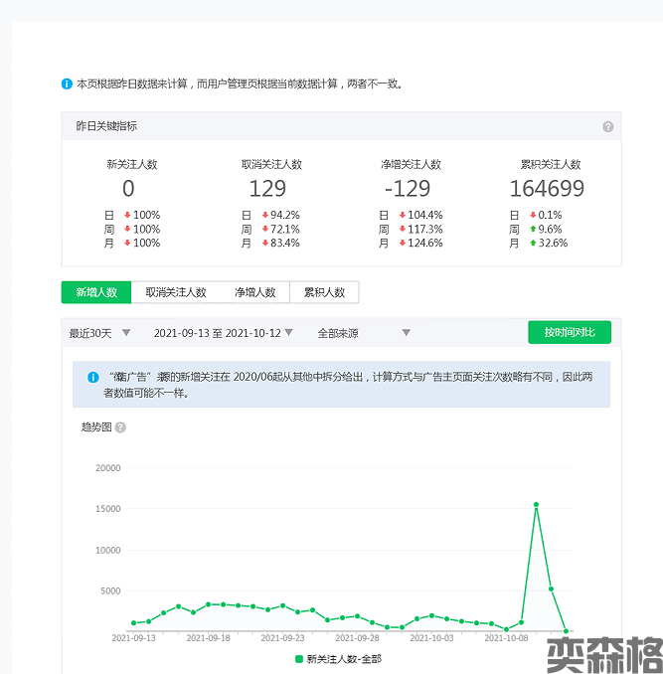Screen dimensions: 663x674
Task: Click the peak data point on the chart
Action: tap(536, 505)
